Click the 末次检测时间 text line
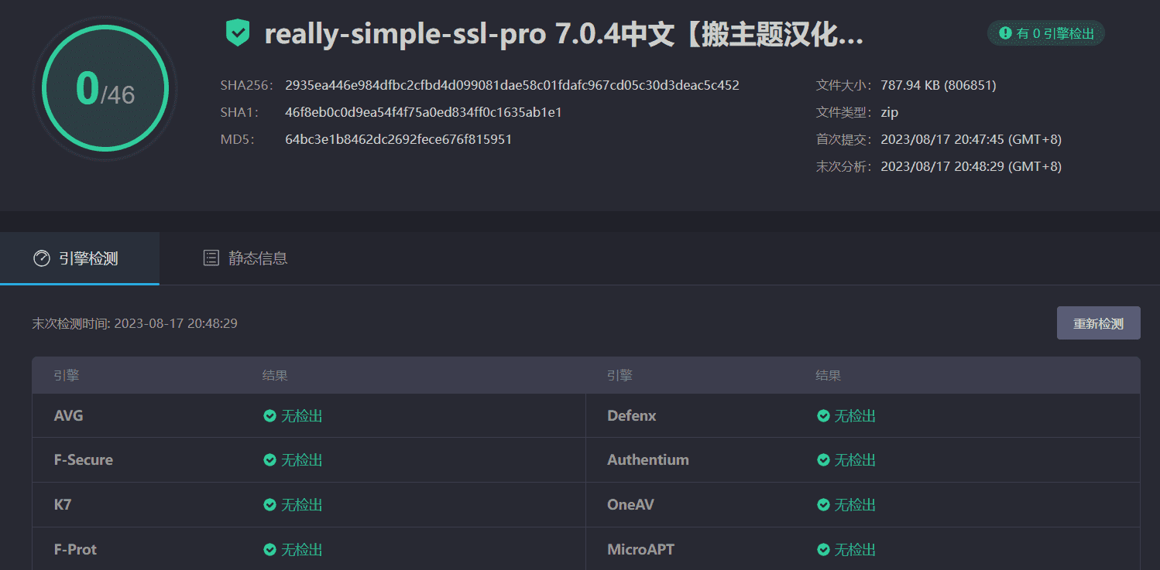This screenshot has width=1160, height=570. click(x=135, y=323)
